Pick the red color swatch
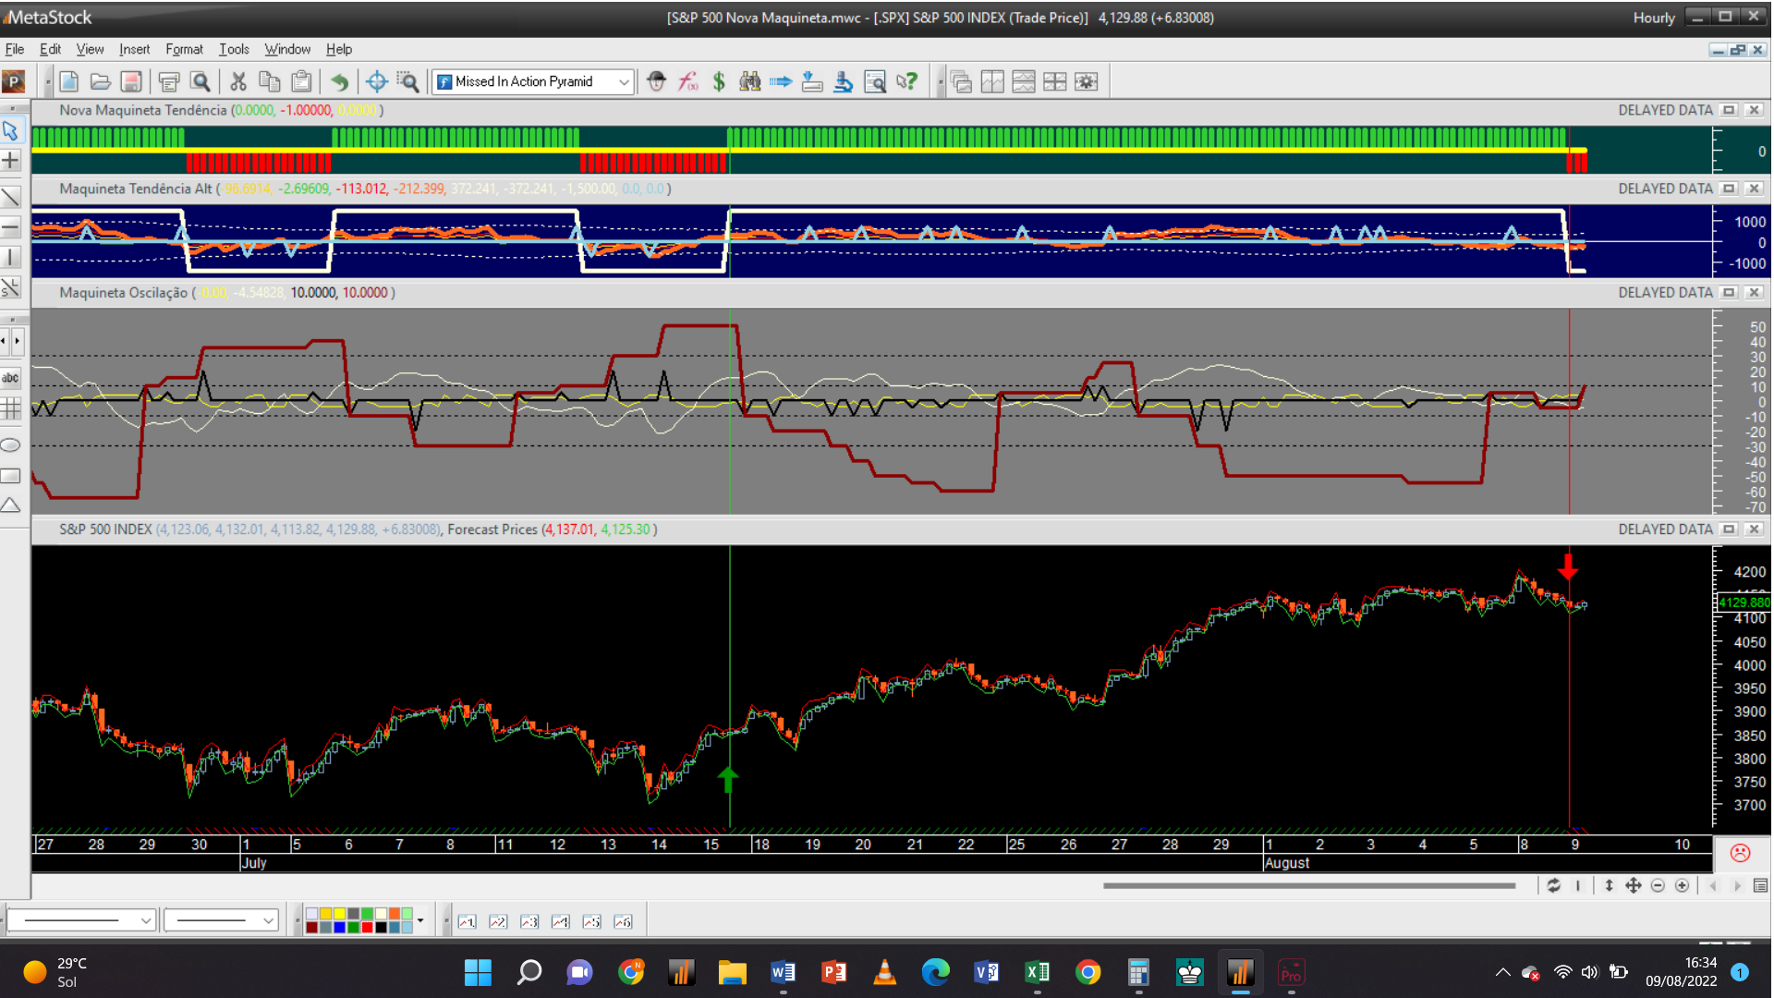The image size is (1774, 998). point(367,927)
